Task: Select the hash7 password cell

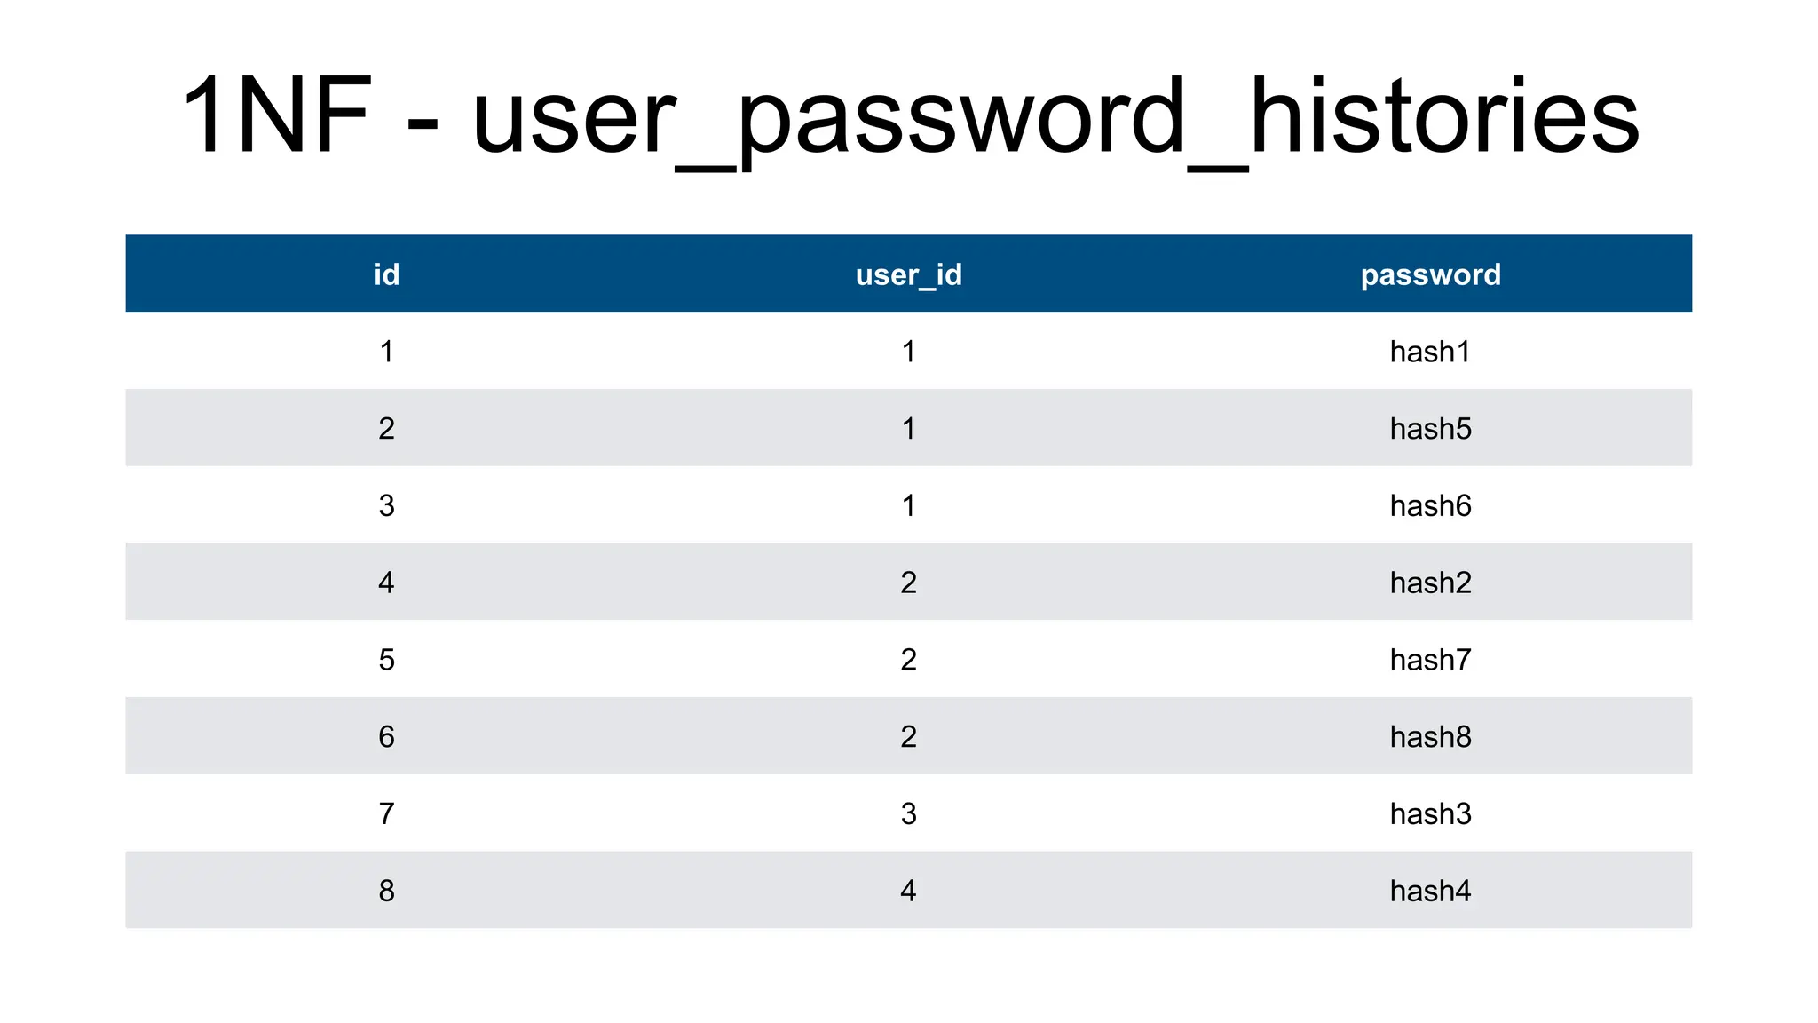Action: coord(1430,660)
